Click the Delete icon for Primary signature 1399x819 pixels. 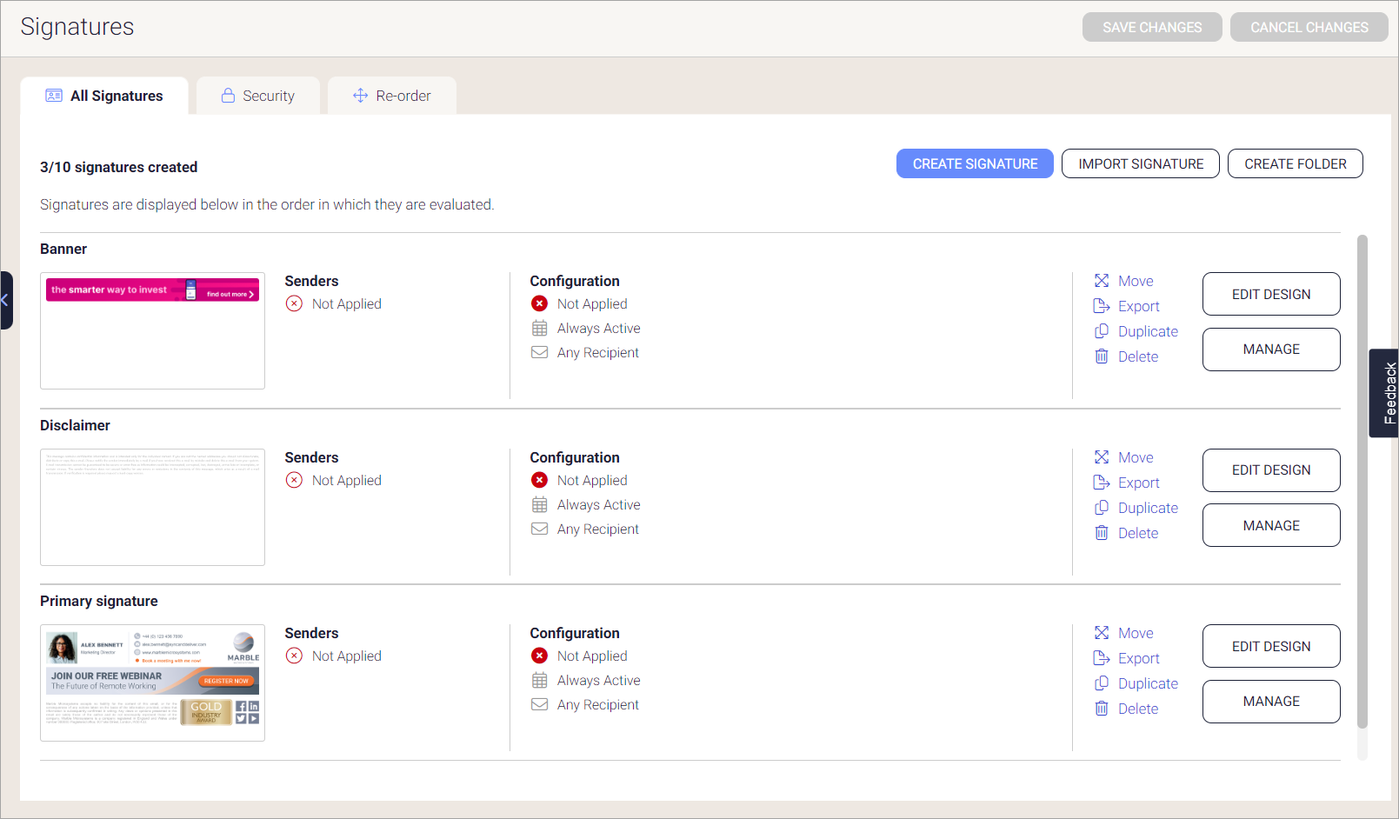1102,708
